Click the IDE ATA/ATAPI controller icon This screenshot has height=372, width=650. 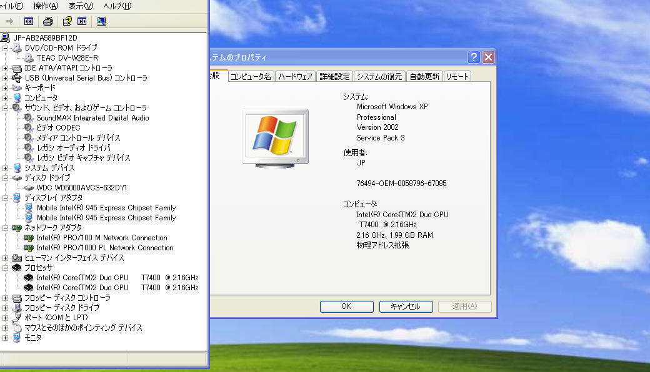coord(17,68)
